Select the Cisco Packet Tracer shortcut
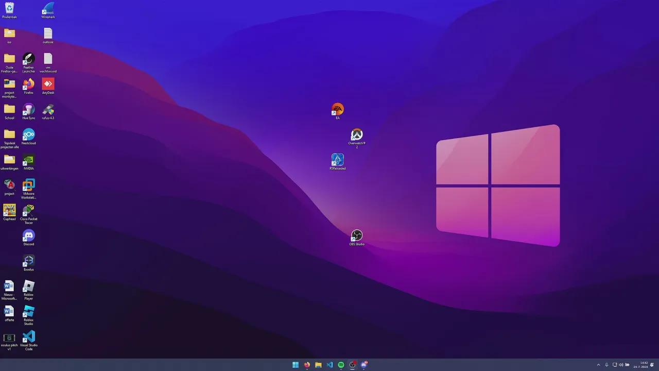The image size is (659, 371). click(x=29, y=214)
